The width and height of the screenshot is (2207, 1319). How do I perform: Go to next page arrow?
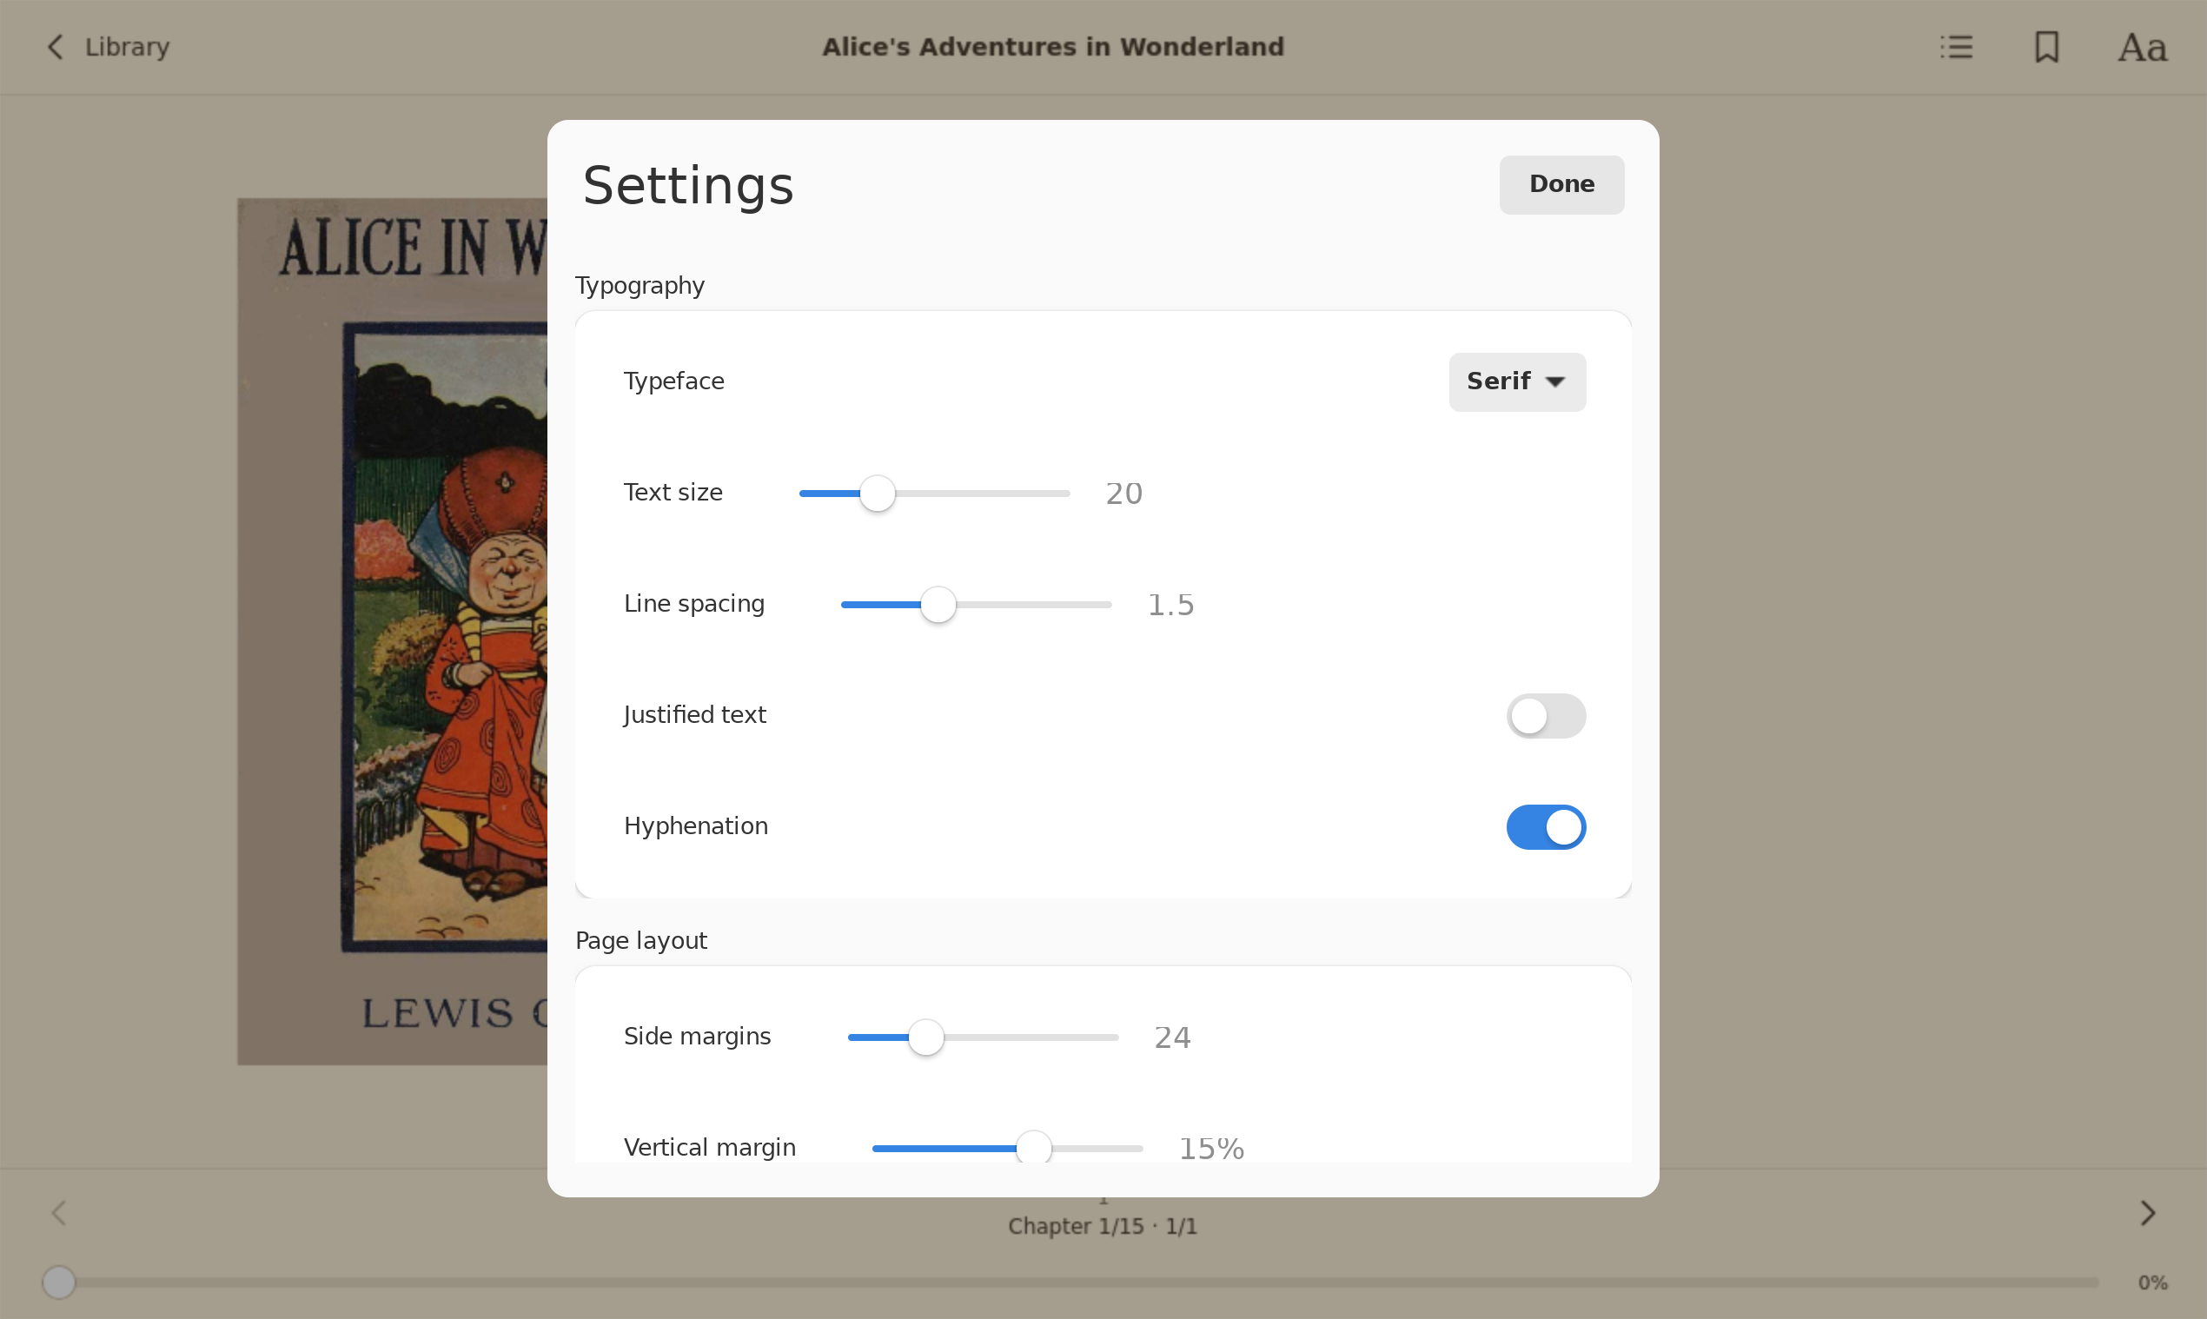point(2148,1213)
